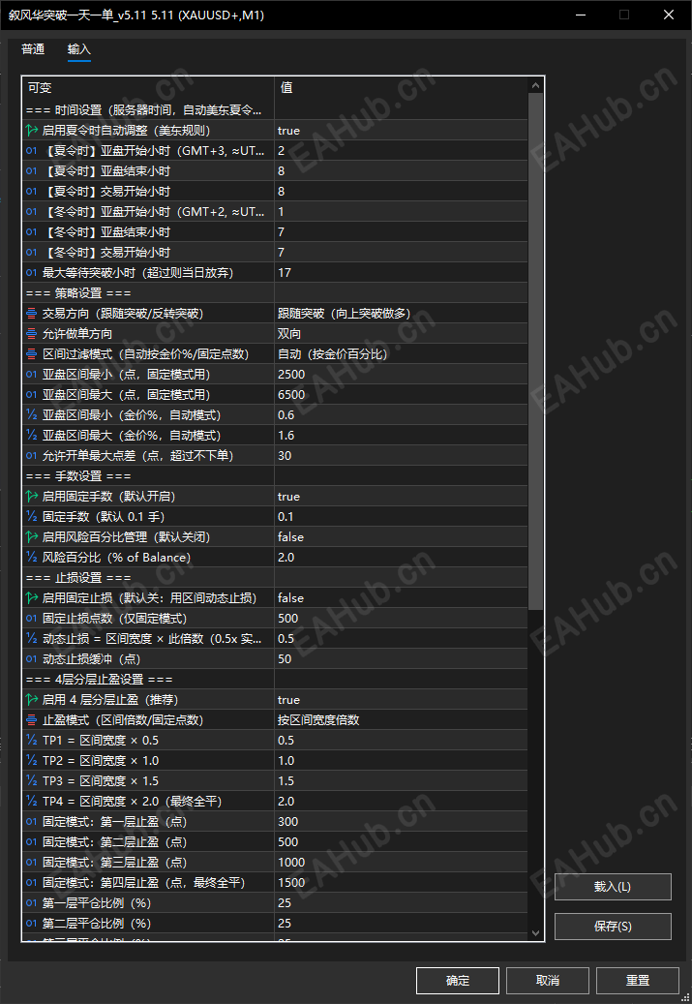Image resolution: width=692 pixels, height=1004 pixels.
Task: Click the 取消 button
Action: (548, 981)
